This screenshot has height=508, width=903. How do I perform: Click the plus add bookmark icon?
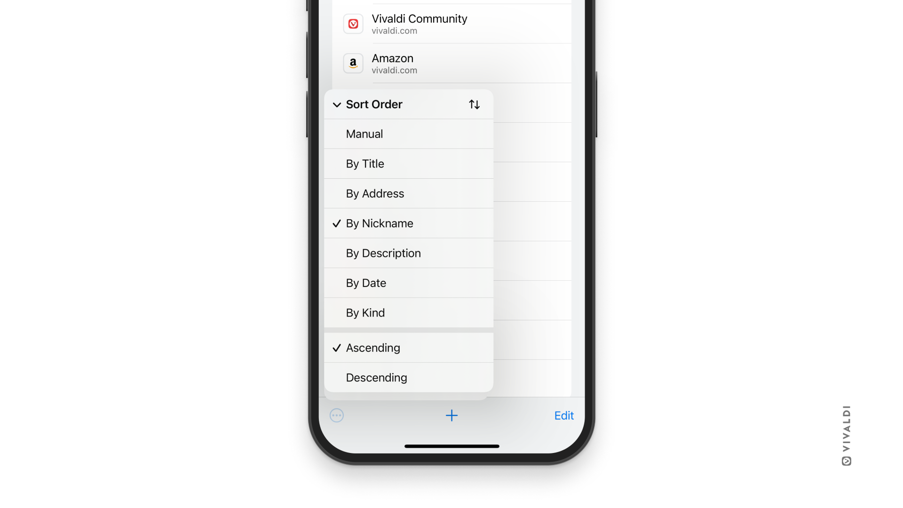(x=451, y=416)
